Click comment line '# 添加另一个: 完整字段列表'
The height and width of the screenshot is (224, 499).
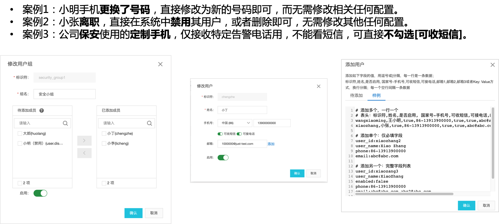coord(383,166)
